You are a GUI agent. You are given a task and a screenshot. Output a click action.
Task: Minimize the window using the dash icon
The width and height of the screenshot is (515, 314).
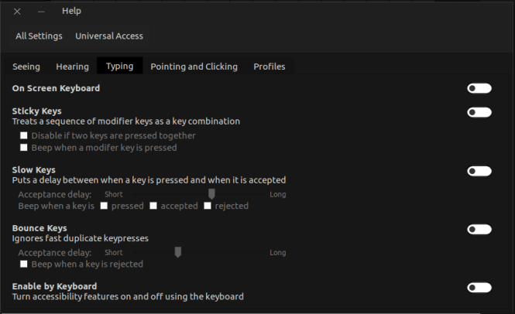tap(41, 12)
